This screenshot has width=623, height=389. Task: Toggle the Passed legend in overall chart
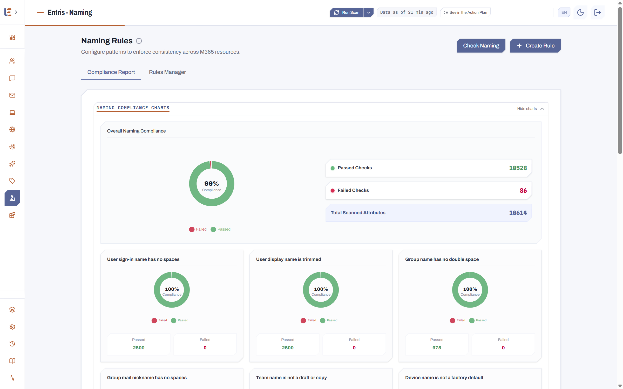pyautogui.click(x=221, y=229)
